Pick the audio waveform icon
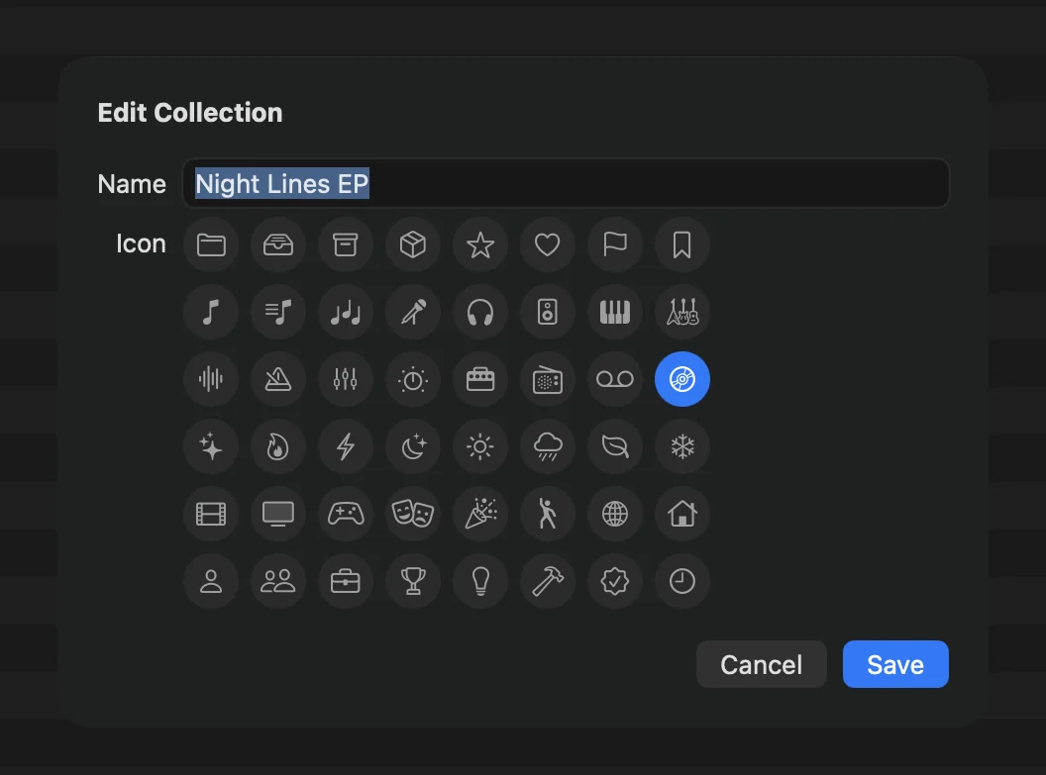This screenshot has height=775, width=1046. coord(211,379)
